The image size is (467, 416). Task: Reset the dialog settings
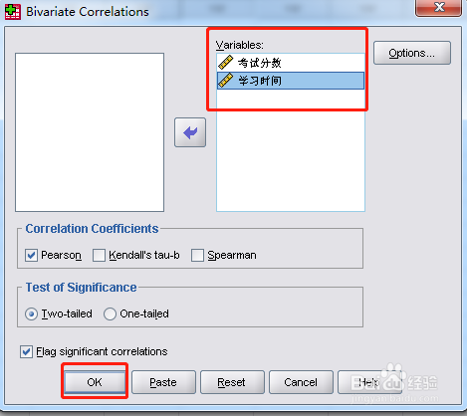pos(232,382)
